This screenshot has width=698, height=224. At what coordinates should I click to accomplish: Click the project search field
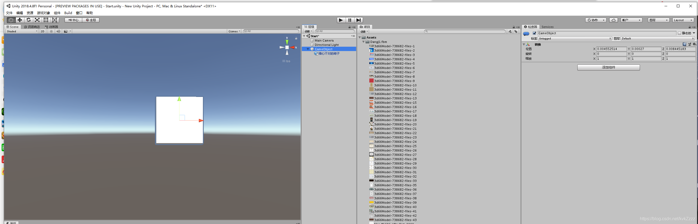(x=465, y=31)
